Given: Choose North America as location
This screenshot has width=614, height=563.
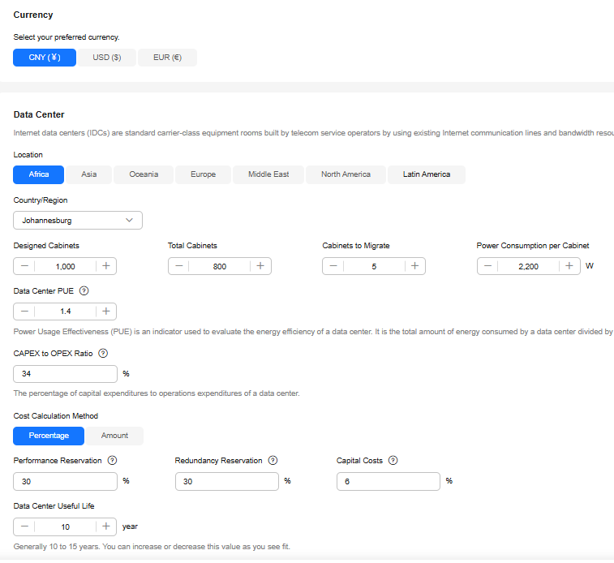Looking at the screenshot, I should click(x=346, y=174).
